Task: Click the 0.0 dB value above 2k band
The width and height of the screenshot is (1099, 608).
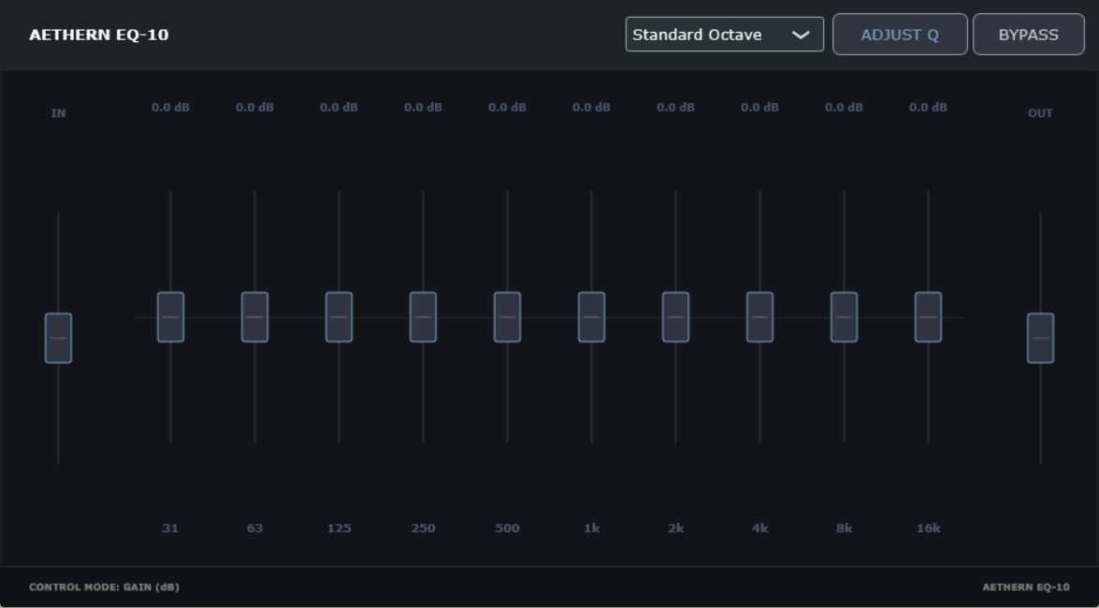Action: point(675,108)
